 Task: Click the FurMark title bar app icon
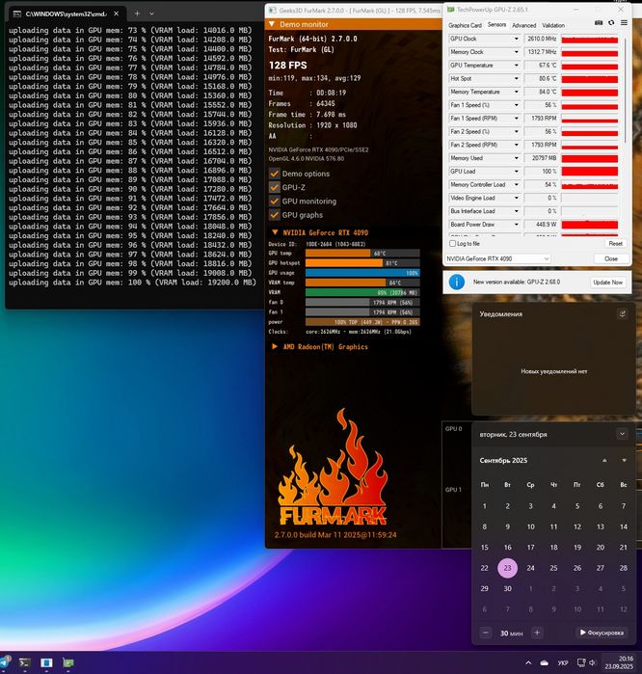273,11
